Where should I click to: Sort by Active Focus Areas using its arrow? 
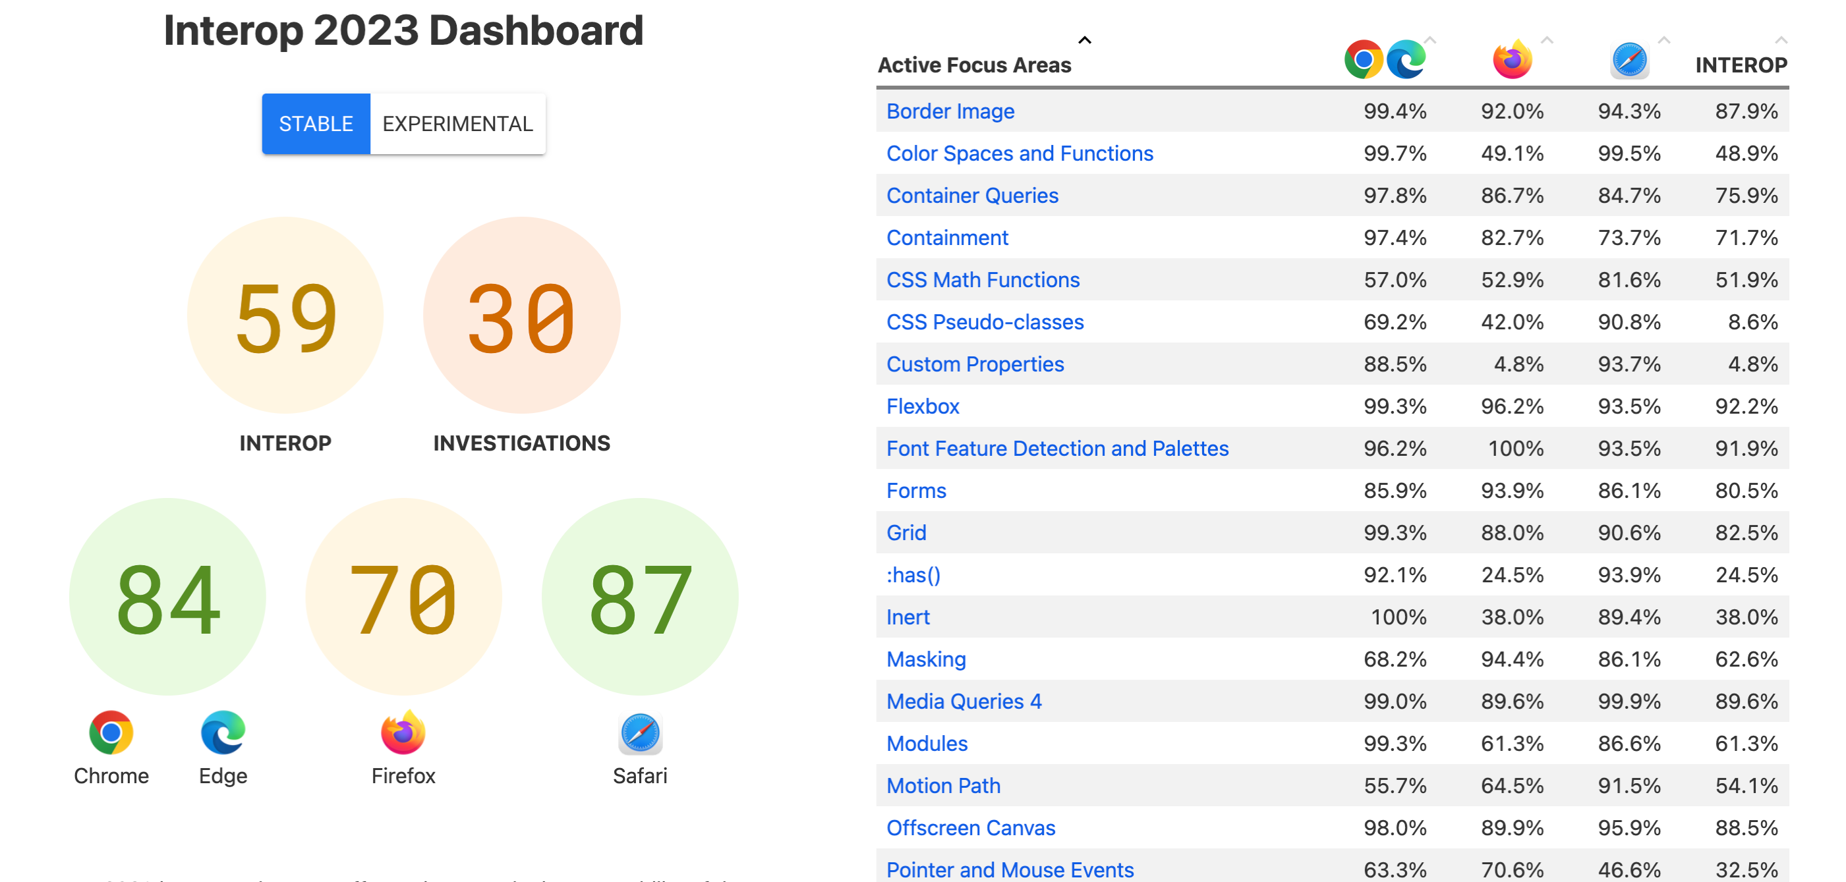pos(1085,40)
